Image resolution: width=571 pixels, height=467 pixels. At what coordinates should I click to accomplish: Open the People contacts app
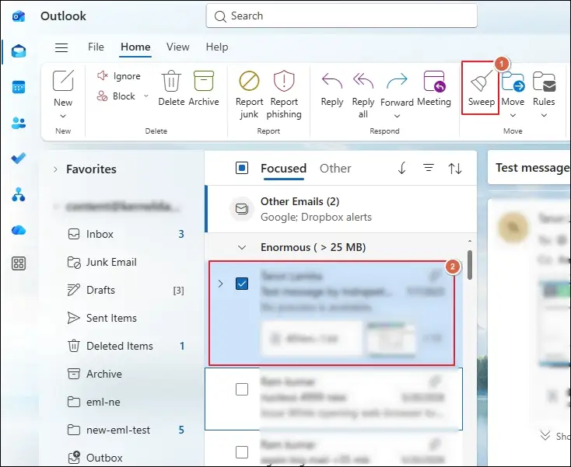click(x=19, y=124)
